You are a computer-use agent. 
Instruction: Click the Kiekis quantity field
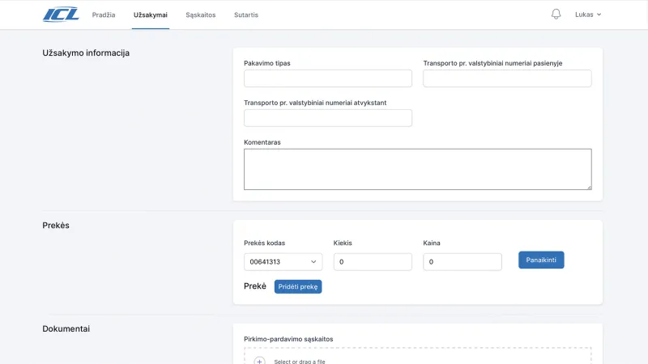(x=373, y=261)
